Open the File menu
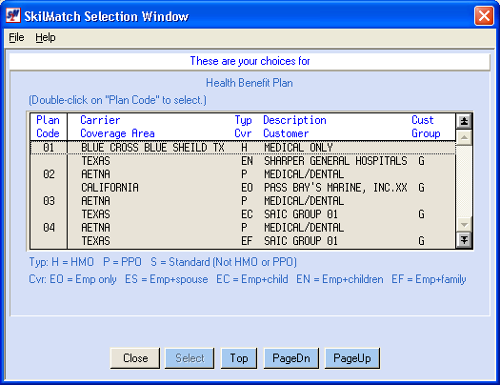 coord(16,37)
